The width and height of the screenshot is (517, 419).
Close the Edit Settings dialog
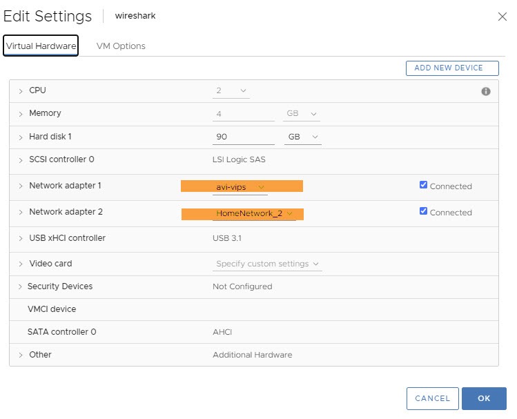tap(502, 17)
